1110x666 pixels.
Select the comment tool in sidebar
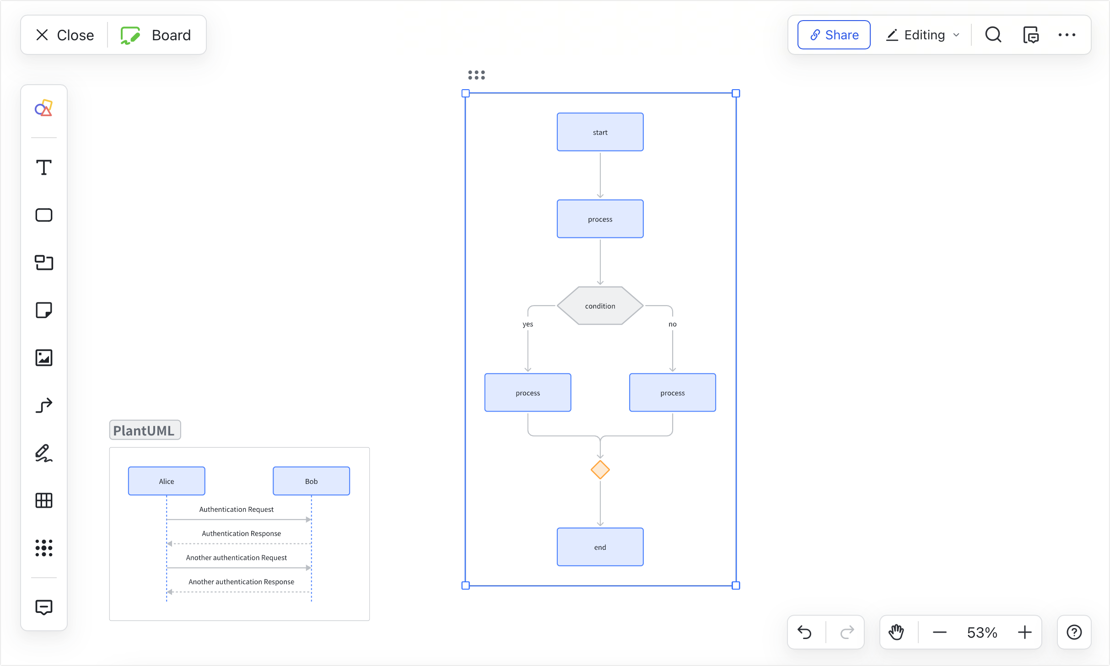point(44,607)
